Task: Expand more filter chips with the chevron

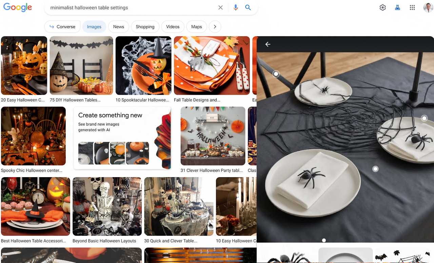Action: point(215,26)
